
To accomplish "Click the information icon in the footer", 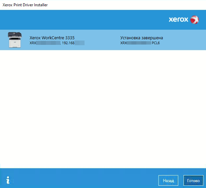I will pos(8,180).
